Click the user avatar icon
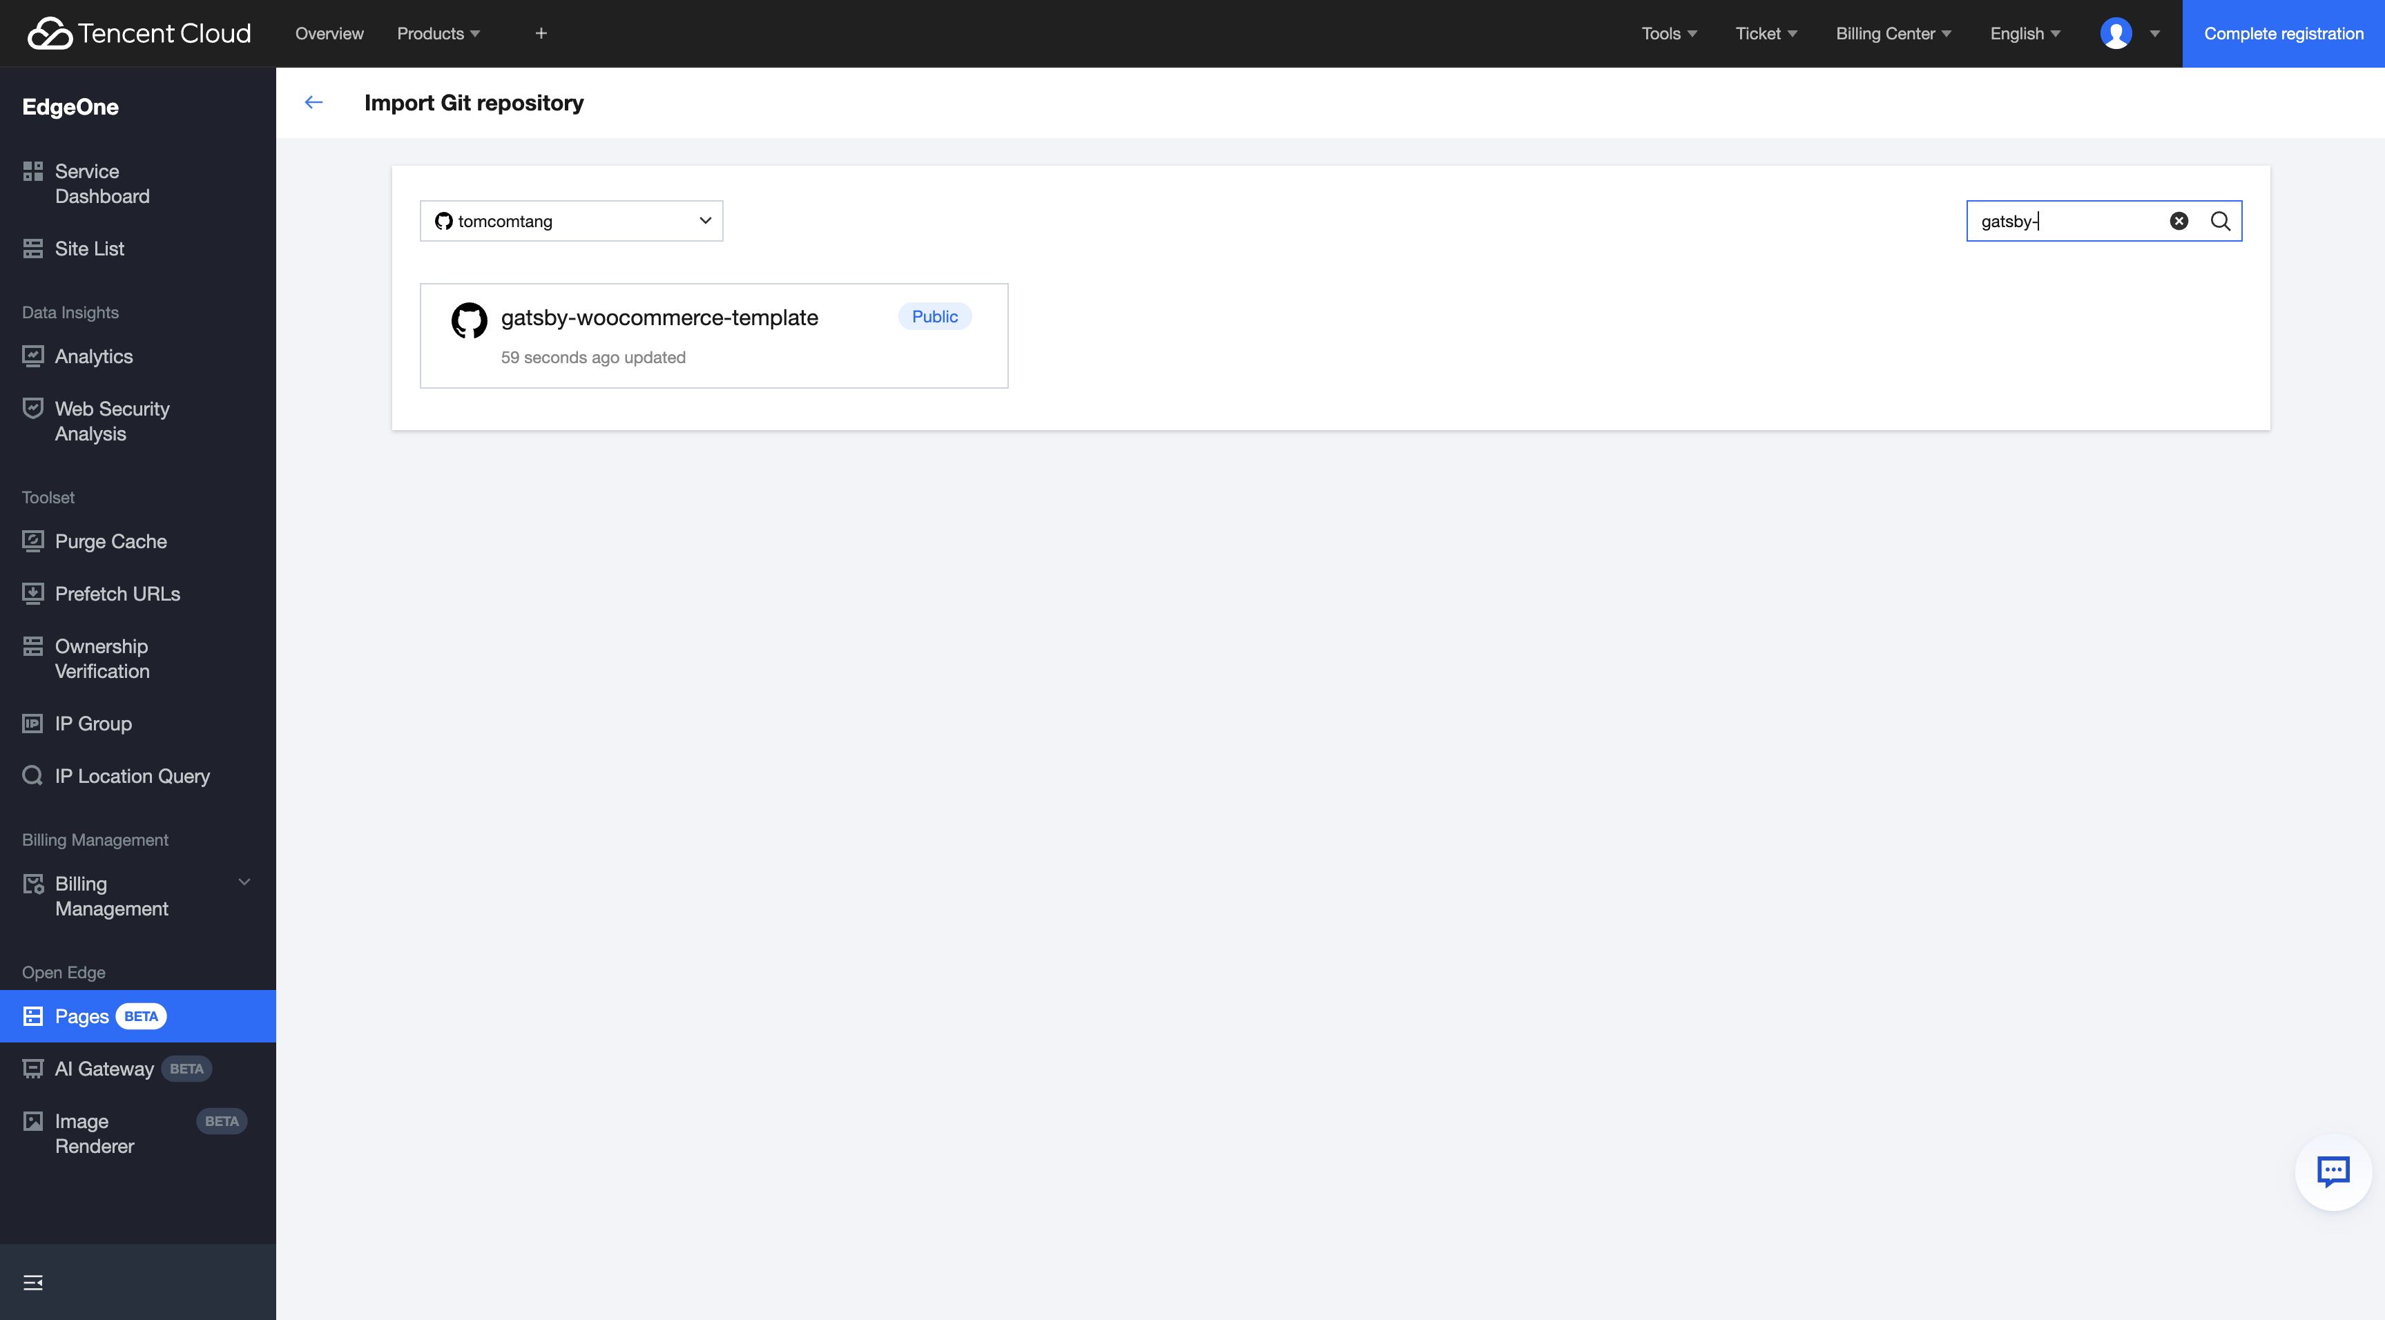The image size is (2385, 1320). pos(2116,33)
